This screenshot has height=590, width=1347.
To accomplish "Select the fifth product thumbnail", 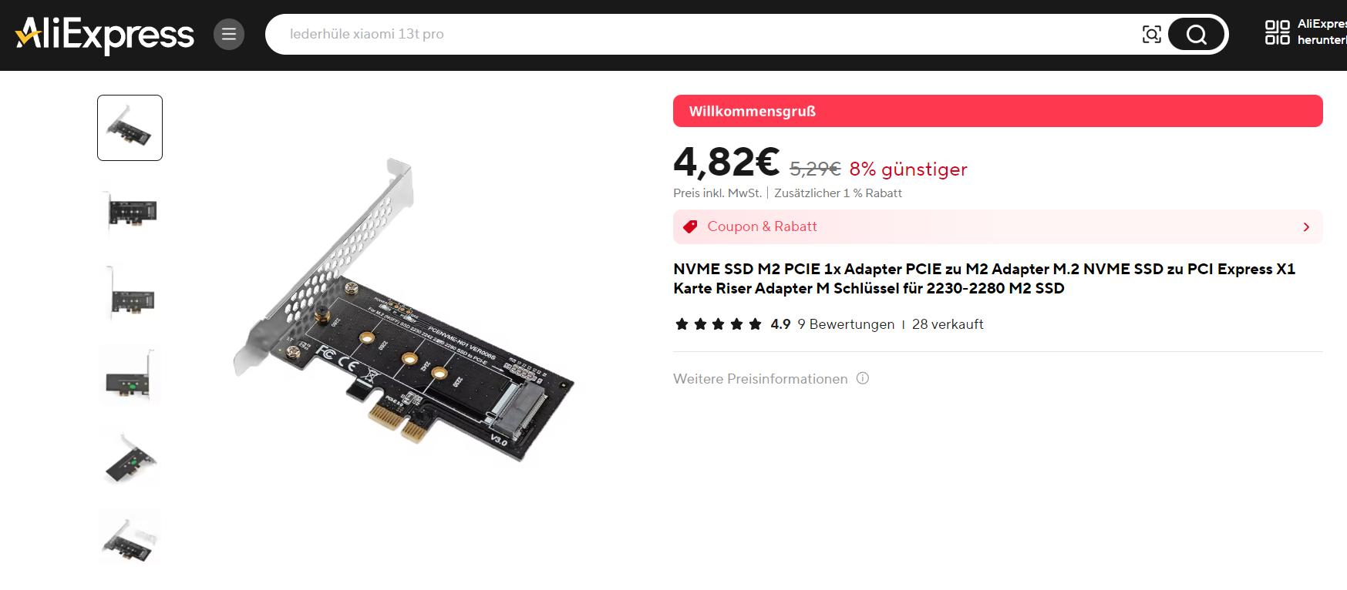I will pyautogui.click(x=130, y=458).
